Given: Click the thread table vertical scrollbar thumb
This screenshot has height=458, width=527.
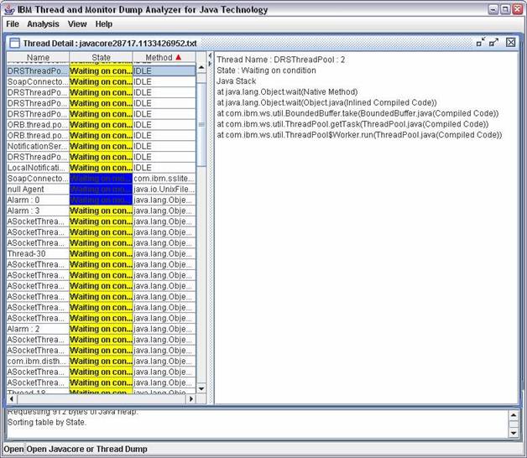Looking at the screenshot, I should (x=201, y=125).
